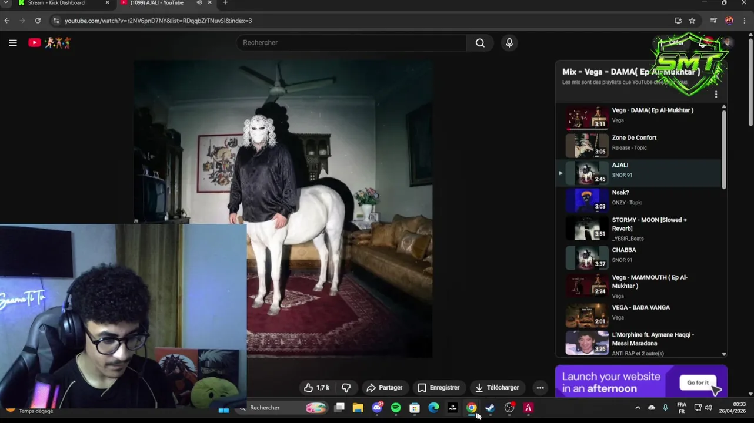Viewport: 754px width, 423px height.
Task: Click the page vertical scrollbar
Action: (x=751, y=82)
